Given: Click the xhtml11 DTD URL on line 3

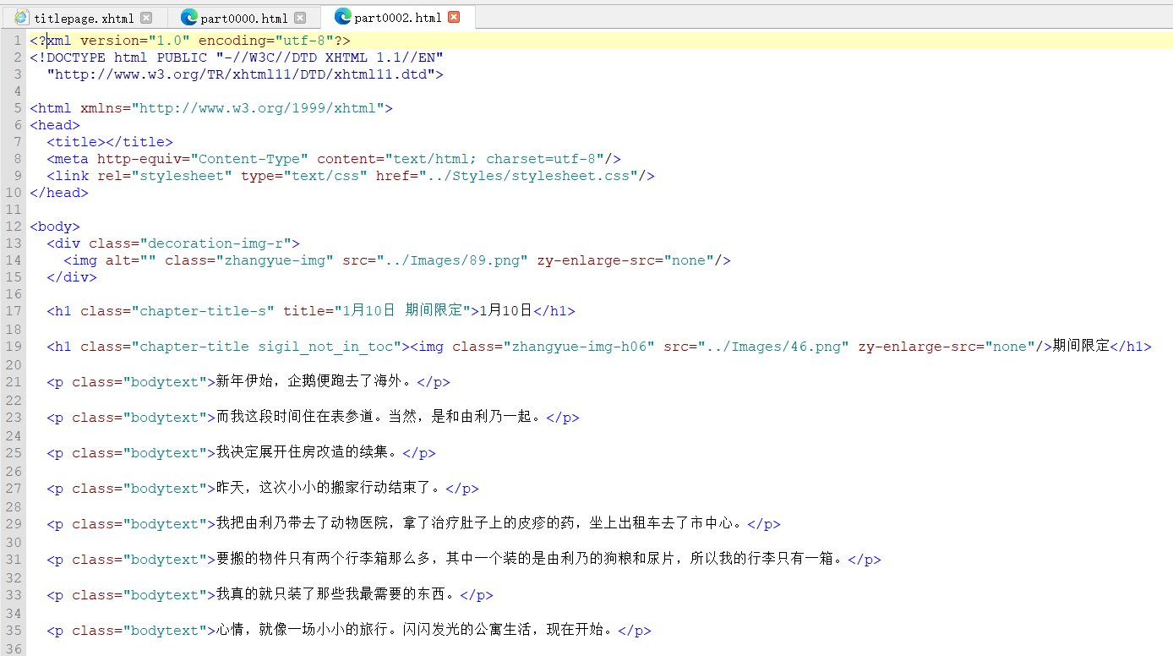Looking at the screenshot, I should pyautogui.click(x=242, y=74).
